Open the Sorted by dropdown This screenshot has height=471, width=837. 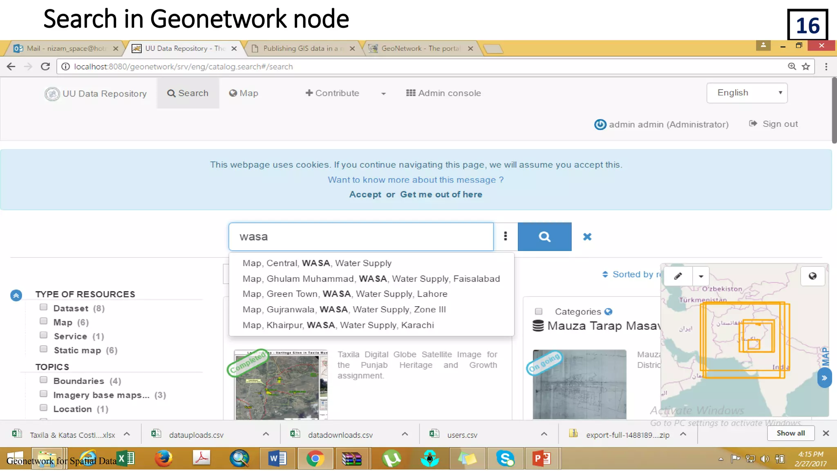click(631, 274)
